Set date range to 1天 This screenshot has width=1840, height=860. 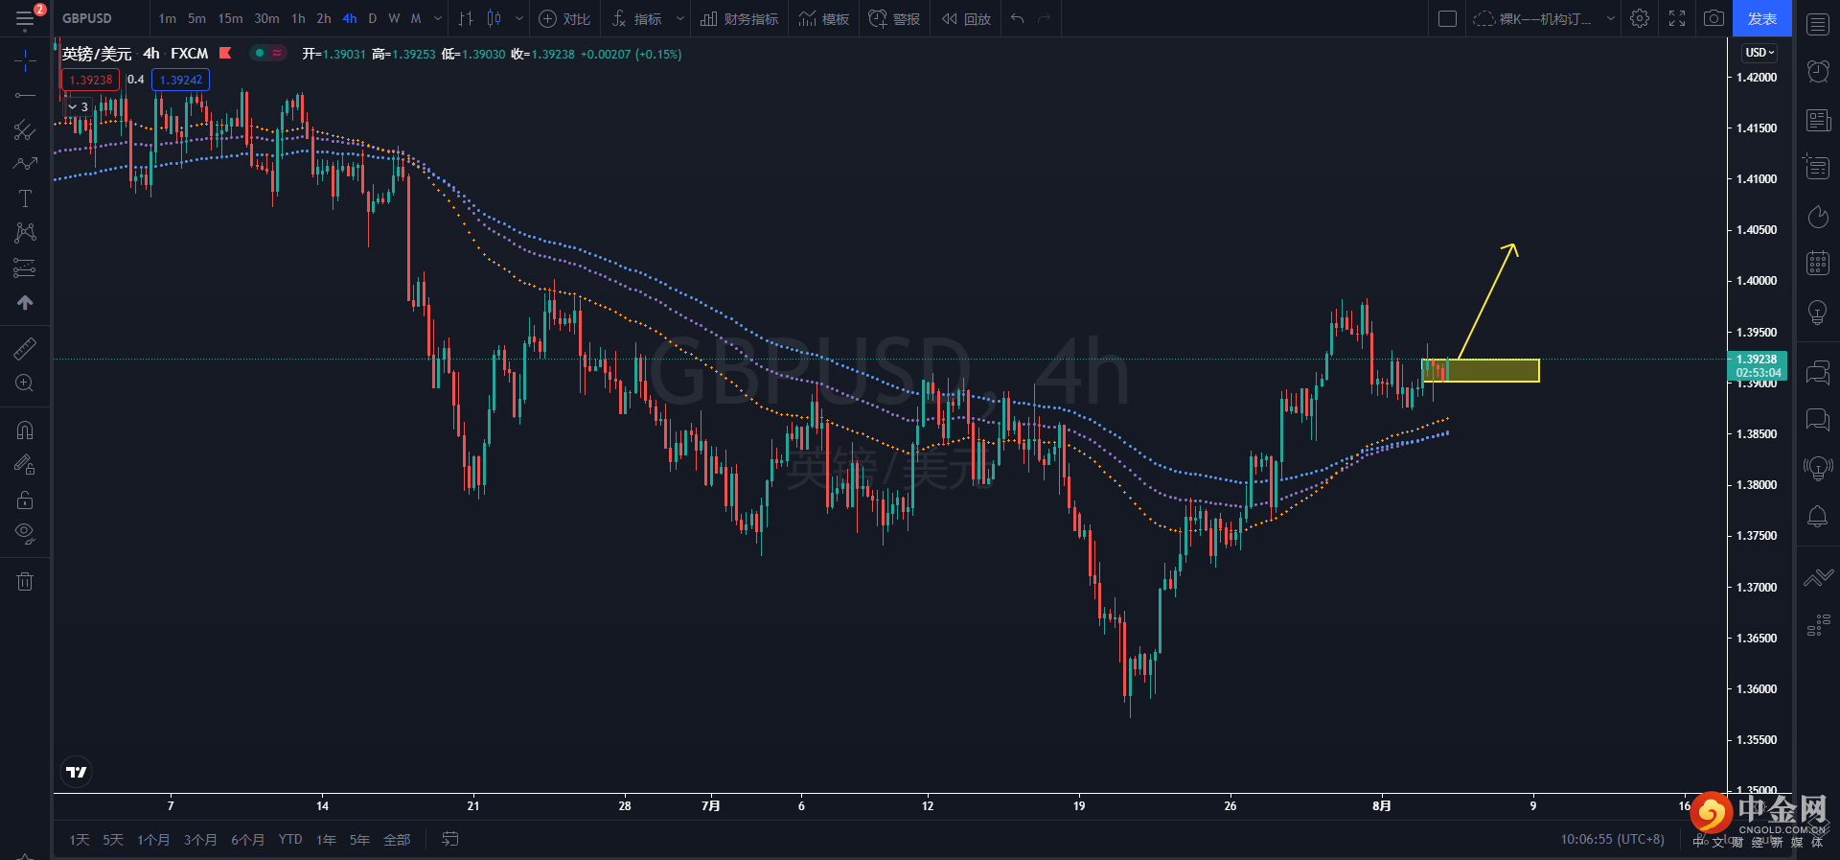[80, 840]
